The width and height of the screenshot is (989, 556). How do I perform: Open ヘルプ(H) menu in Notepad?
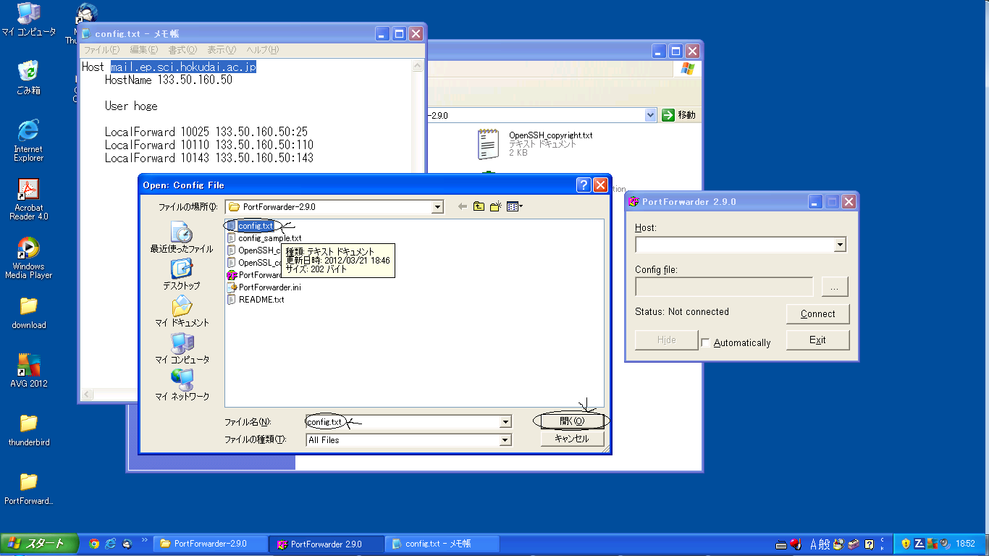coord(262,50)
